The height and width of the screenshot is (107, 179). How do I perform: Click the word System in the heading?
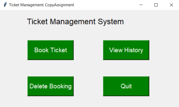click(111, 21)
